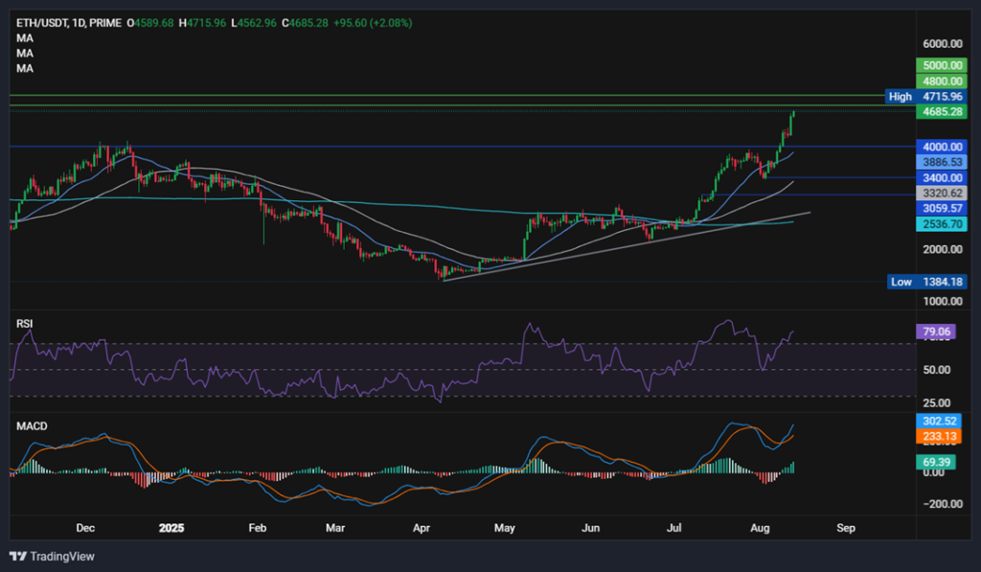Image resolution: width=981 pixels, height=572 pixels.
Task: Click the Mar label on time axis
Action: [x=335, y=528]
